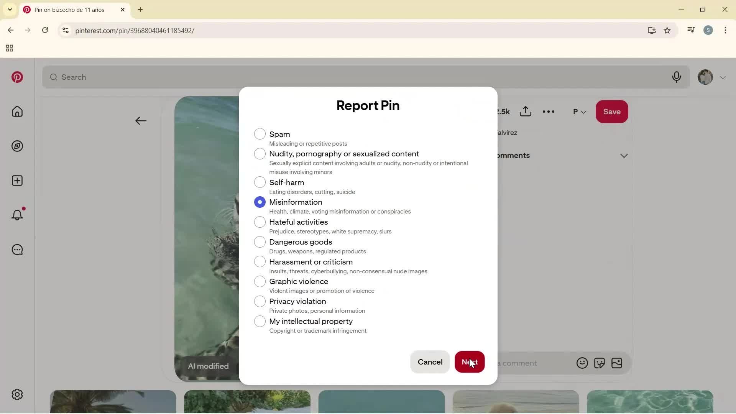The image size is (736, 414).
Task: Start voice search with the microphone icon
Action: 677,77
